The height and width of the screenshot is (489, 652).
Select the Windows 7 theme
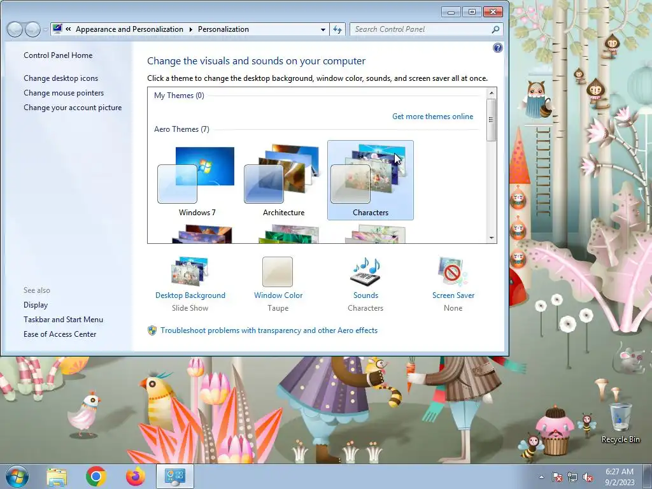pyautogui.click(x=197, y=180)
